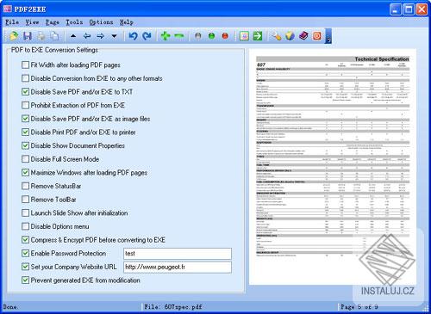Uncheck Set your Company Website URL

tap(25, 267)
